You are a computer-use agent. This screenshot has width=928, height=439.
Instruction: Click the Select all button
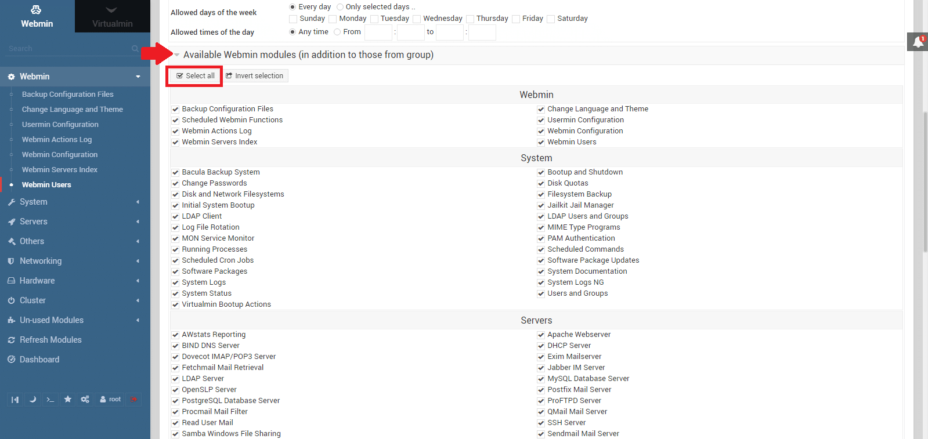pos(196,76)
